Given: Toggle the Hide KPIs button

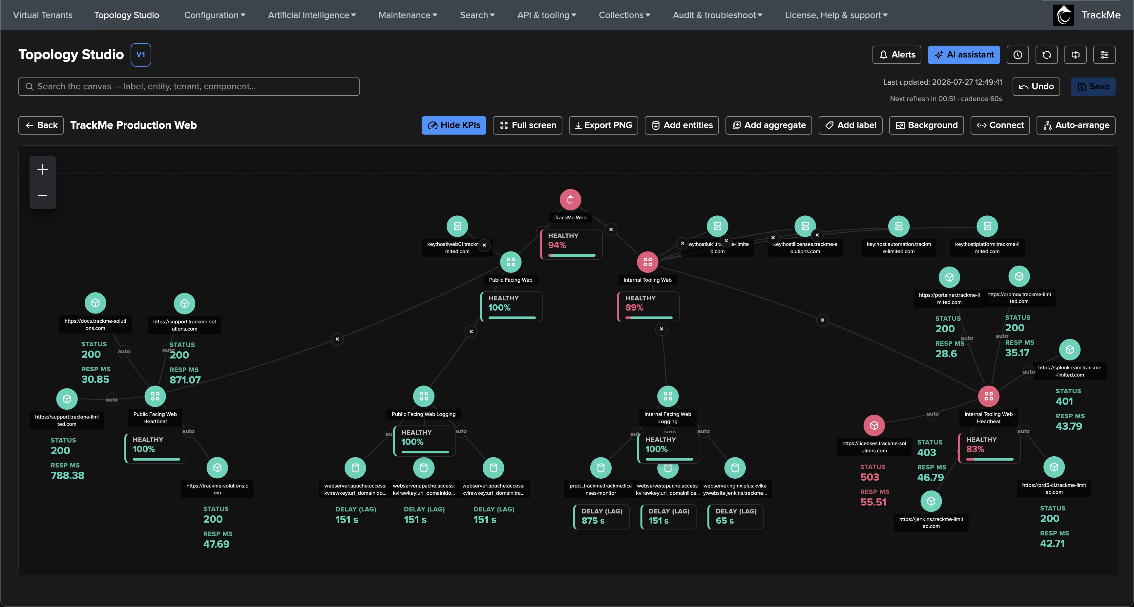Looking at the screenshot, I should 453,125.
